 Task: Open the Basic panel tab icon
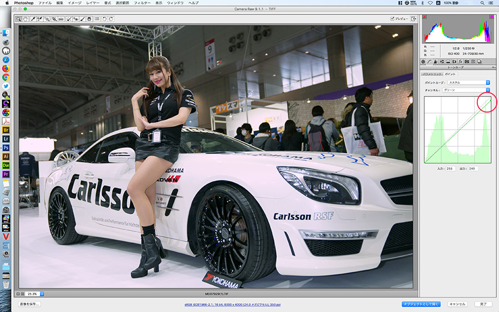(x=423, y=62)
